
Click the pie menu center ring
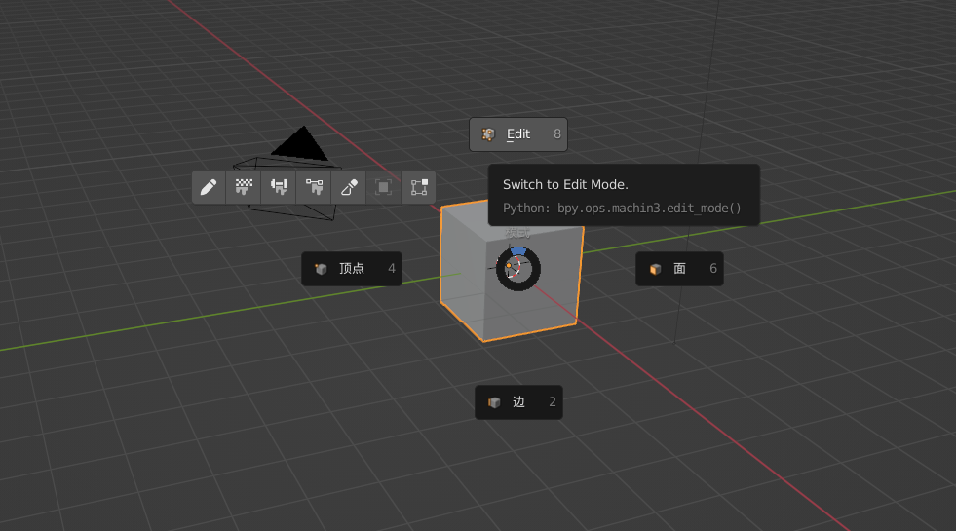click(517, 269)
